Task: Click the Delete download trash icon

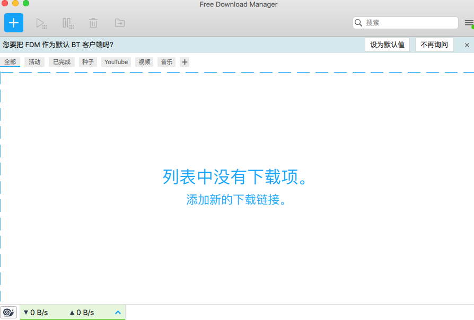Action: [93, 23]
